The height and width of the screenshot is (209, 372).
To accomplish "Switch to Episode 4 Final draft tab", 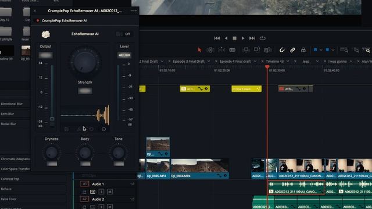I will click(235, 62).
